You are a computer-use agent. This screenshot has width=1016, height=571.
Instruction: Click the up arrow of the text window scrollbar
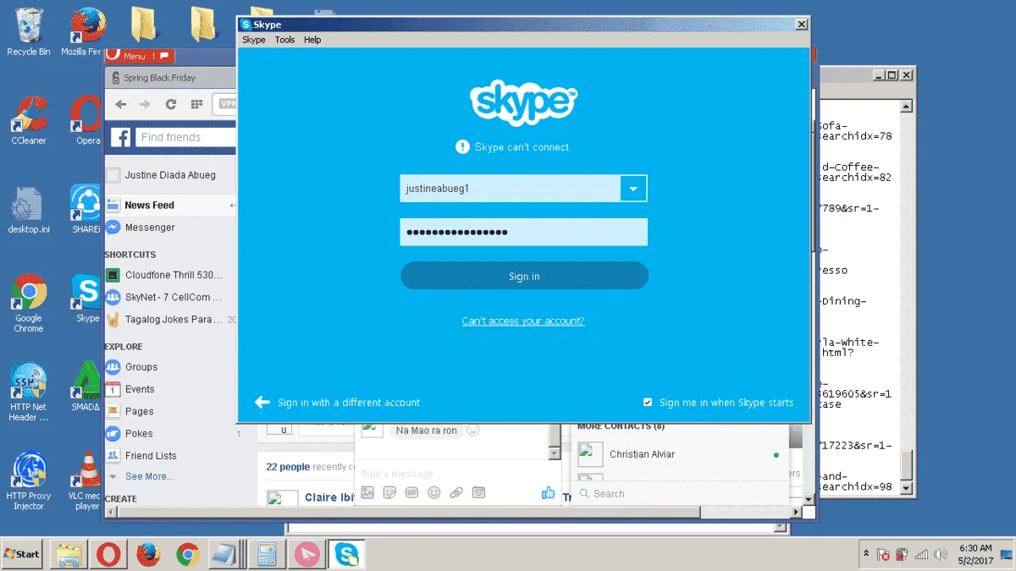coord(907,107)
